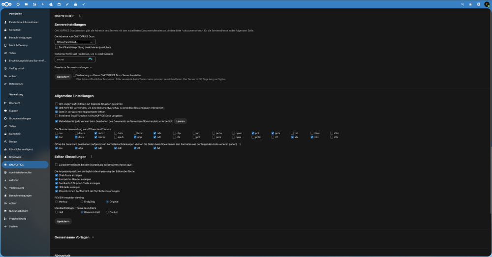Toggle Zwischenversionen bei der Bearbeitung aufbewahren
Image resolution: width=492 pixels, height=257 pixels.
(57, 165)
